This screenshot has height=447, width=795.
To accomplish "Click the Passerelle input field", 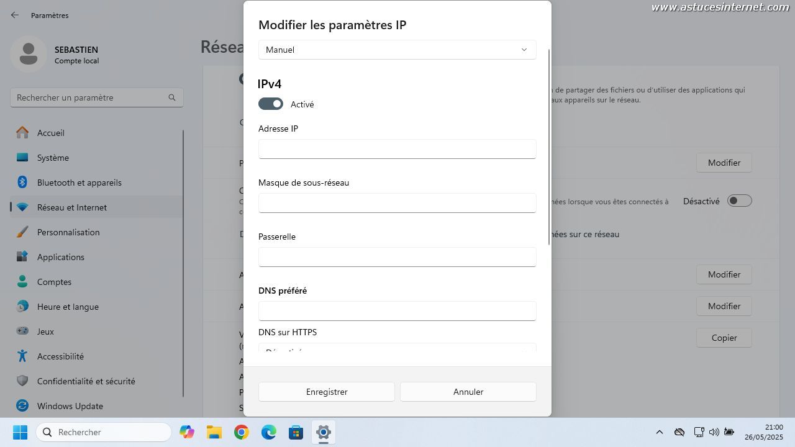I will (397, 257).
